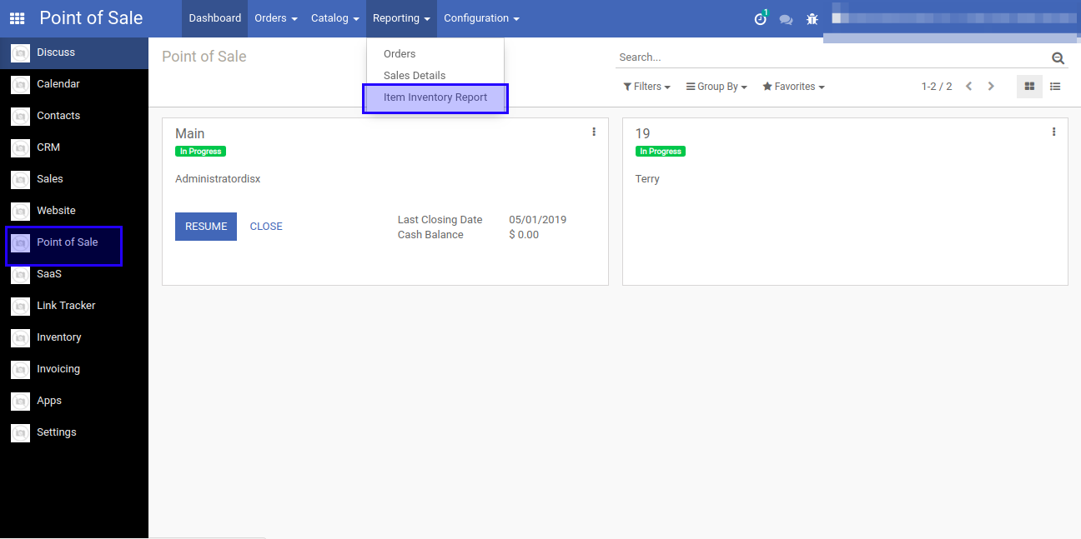
Task: Open Website from the sidebar
Action: coord(56,211)
